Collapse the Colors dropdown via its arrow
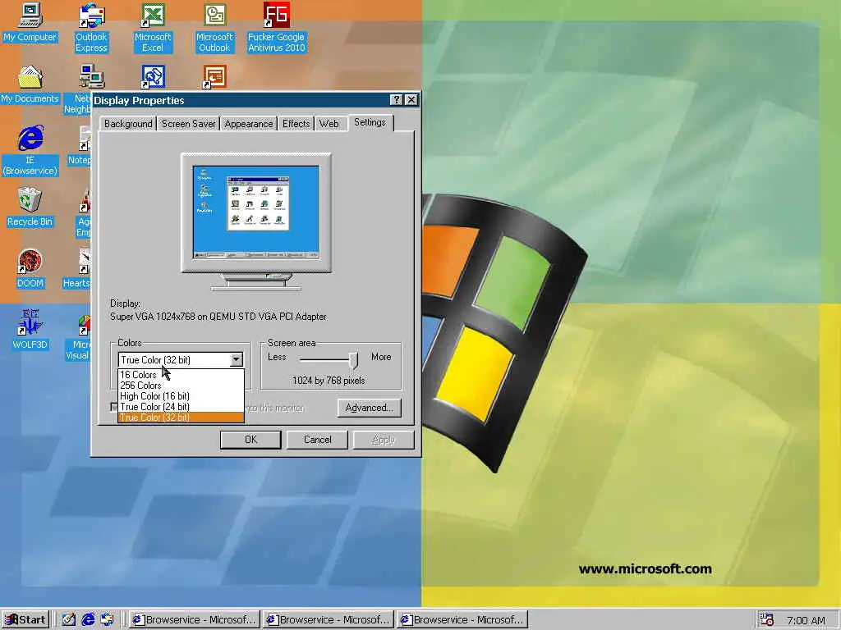 pyautogui.click(x=236, y=360)
